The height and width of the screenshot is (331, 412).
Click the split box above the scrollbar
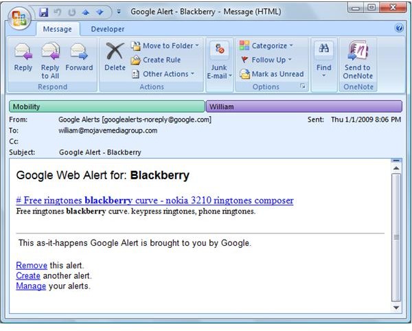(x=396, y=160)
